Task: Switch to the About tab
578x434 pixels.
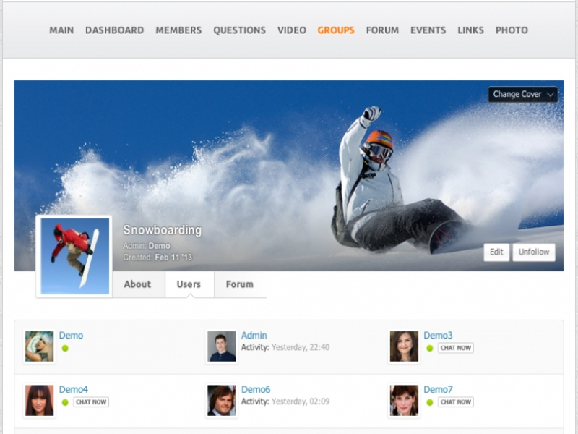Action: tap(137, 284)
